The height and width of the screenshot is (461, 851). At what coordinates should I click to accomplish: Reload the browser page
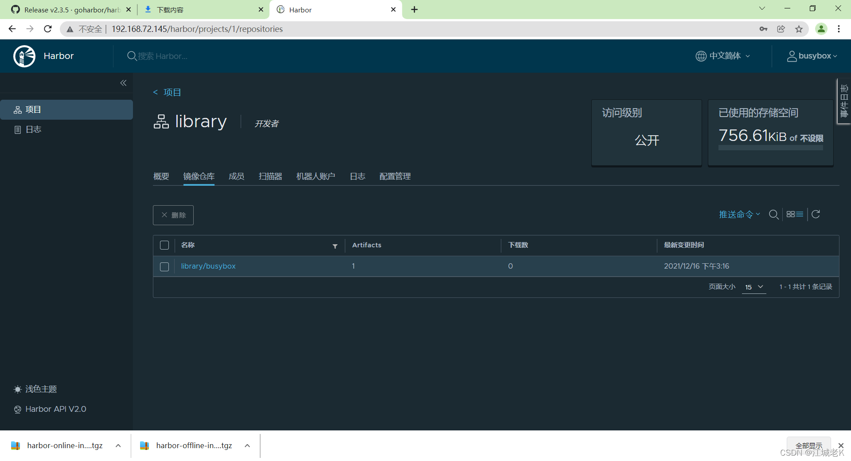48,29
